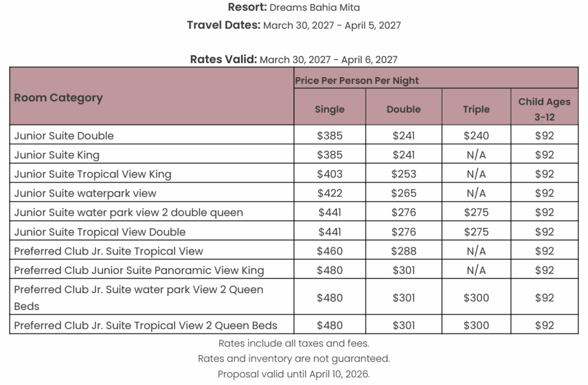Click the $253 double price cell
Viewport: 588px width, 385px height.
click(404, 174)
